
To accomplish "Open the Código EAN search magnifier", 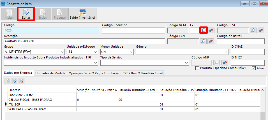I will pos(204,41).
